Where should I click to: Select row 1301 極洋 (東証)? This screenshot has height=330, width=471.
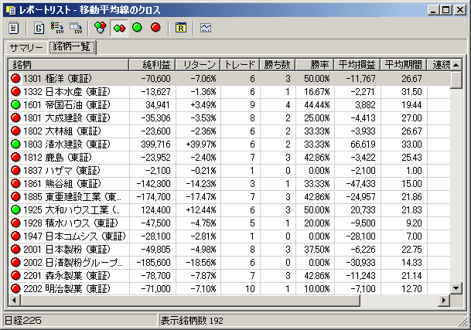(230, 79)
